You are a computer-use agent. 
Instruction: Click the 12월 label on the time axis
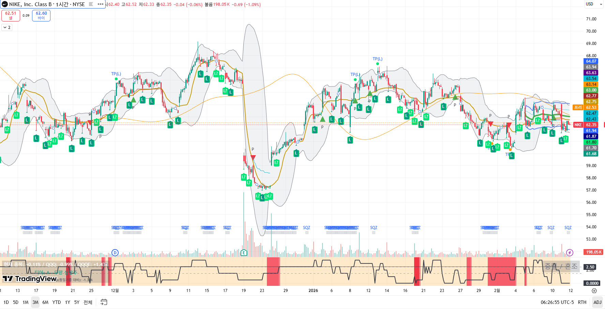pos(115,291)
